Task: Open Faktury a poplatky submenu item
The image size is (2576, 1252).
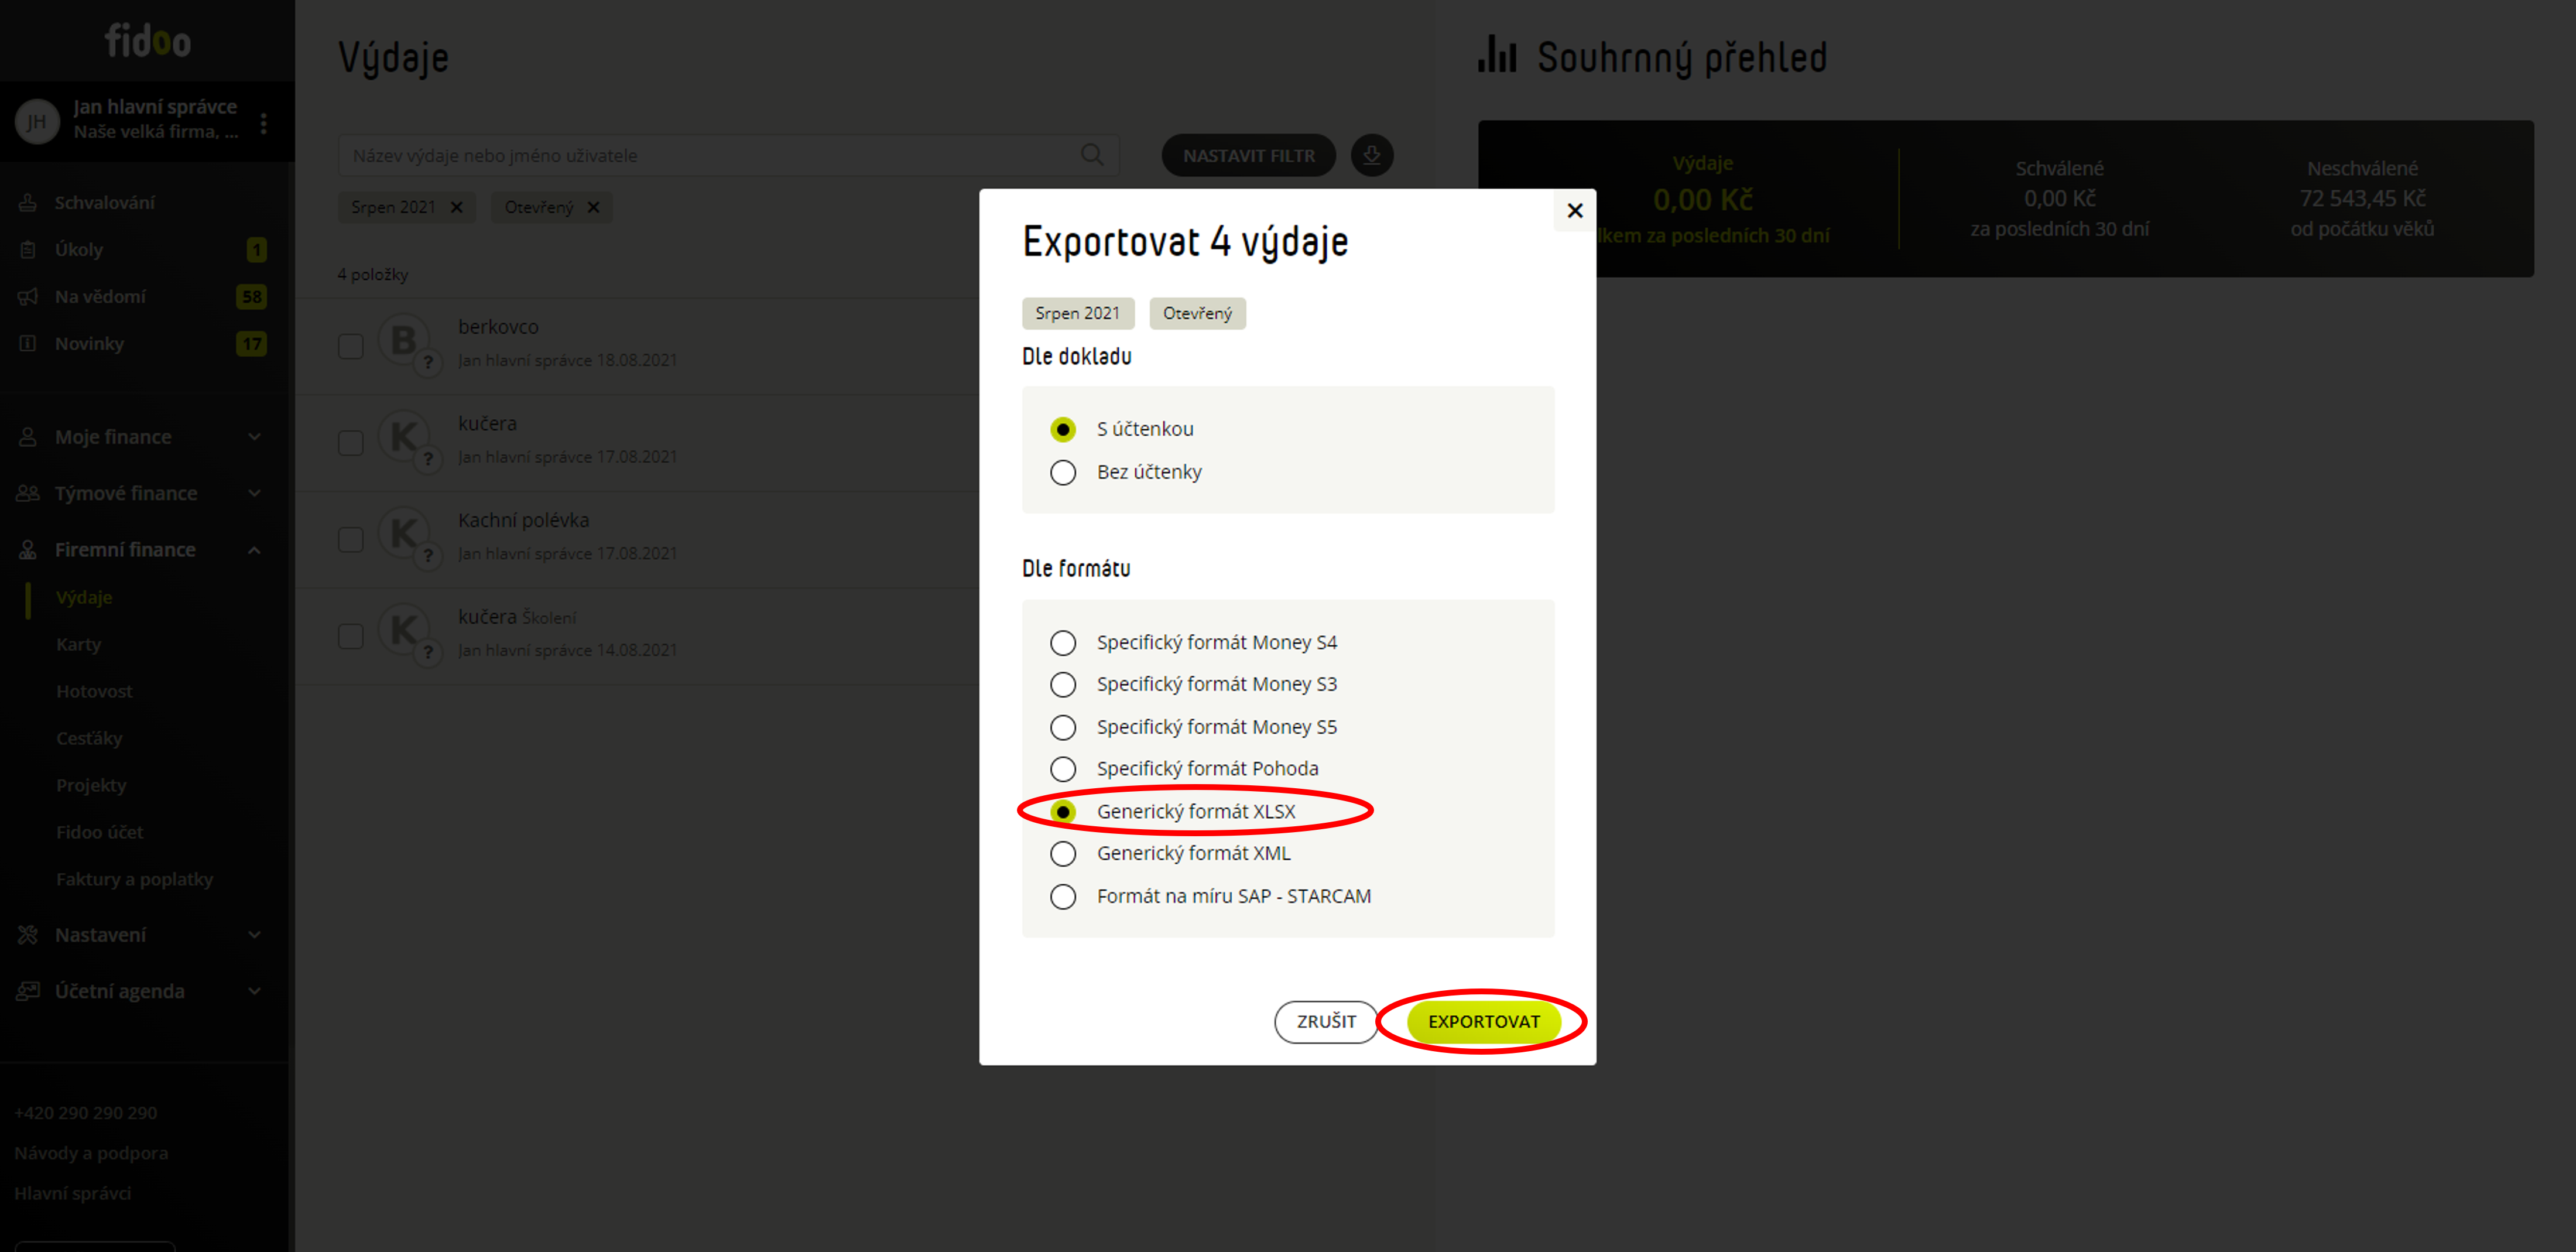Action: pos(134,879)
